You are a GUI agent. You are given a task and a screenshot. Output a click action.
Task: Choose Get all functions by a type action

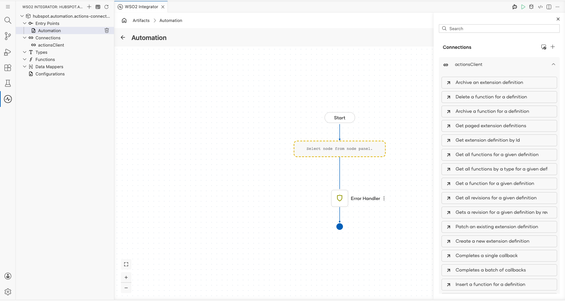pyautogui.click(x=499, y=169)
